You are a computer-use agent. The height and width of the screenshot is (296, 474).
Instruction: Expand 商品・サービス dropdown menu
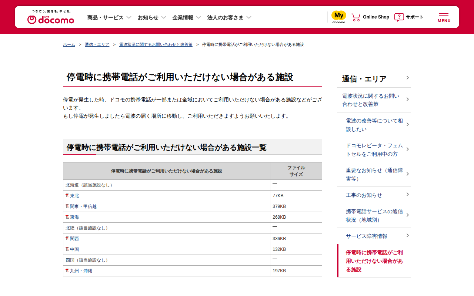point(109,17)
